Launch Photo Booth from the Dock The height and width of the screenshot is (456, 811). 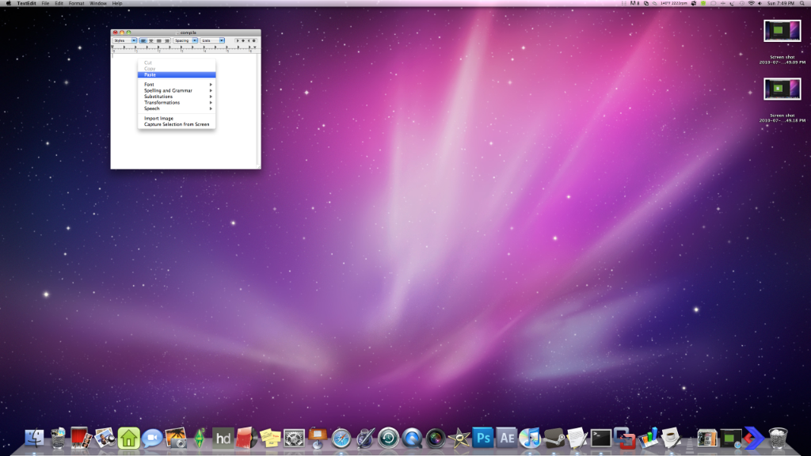click(81, 437)
